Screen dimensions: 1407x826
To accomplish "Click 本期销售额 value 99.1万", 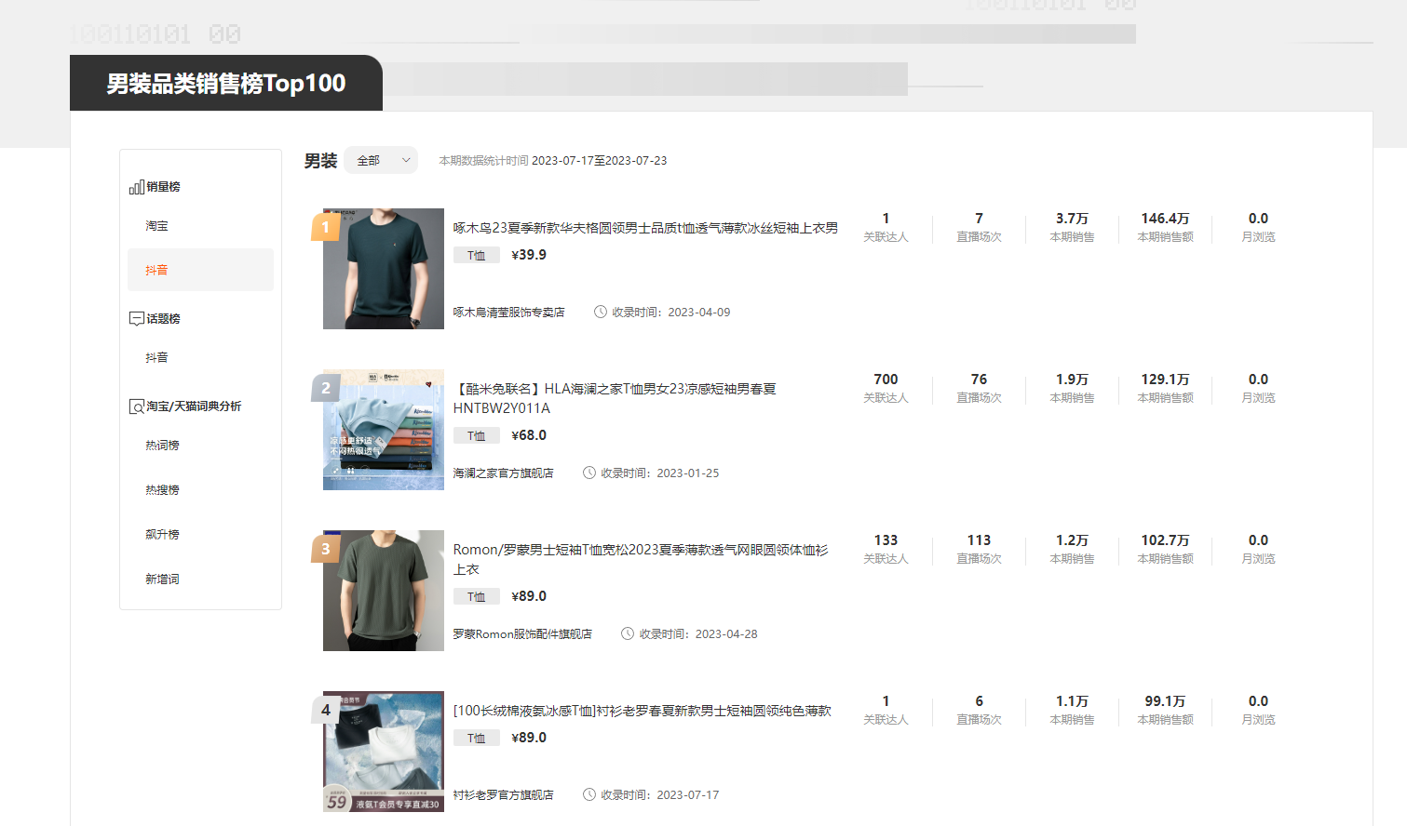I will coord(1165,701).
